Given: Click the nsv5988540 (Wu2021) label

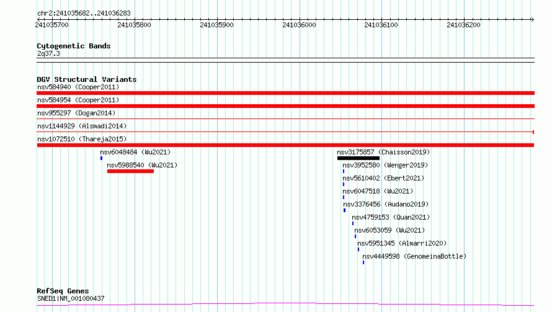Looking at the screenshot, I should coord(142,165).
